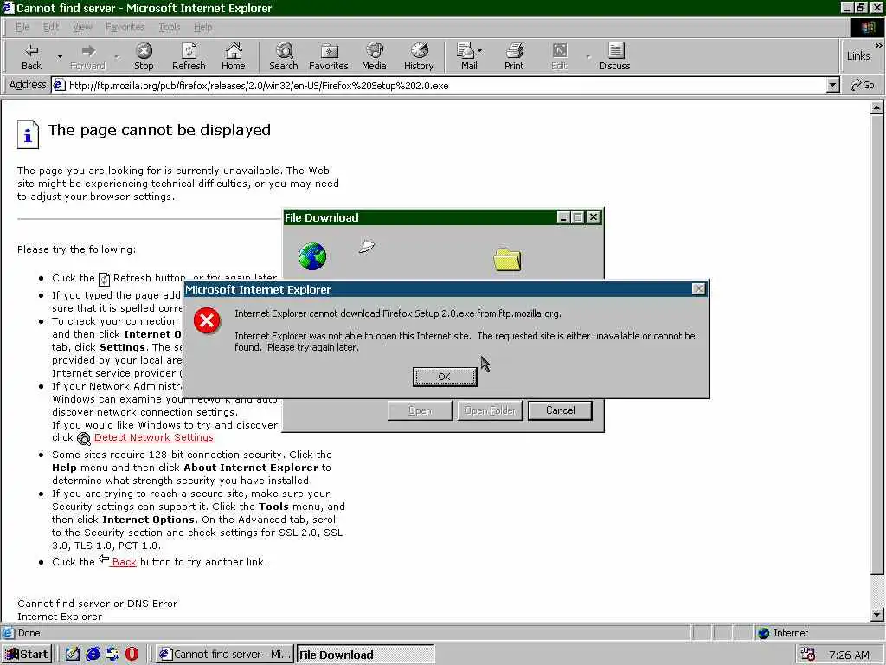Screen dimensions: 886x665
Task: Click the address bar URL field
Action: click(440, 86)
